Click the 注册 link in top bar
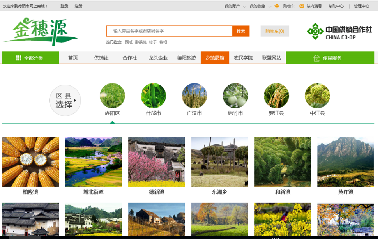This screenshot has height=239, width=378. 78,6
